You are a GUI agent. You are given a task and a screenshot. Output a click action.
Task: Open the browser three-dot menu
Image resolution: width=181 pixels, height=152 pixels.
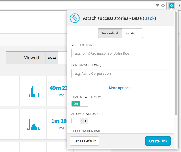(x=179, y=6)
